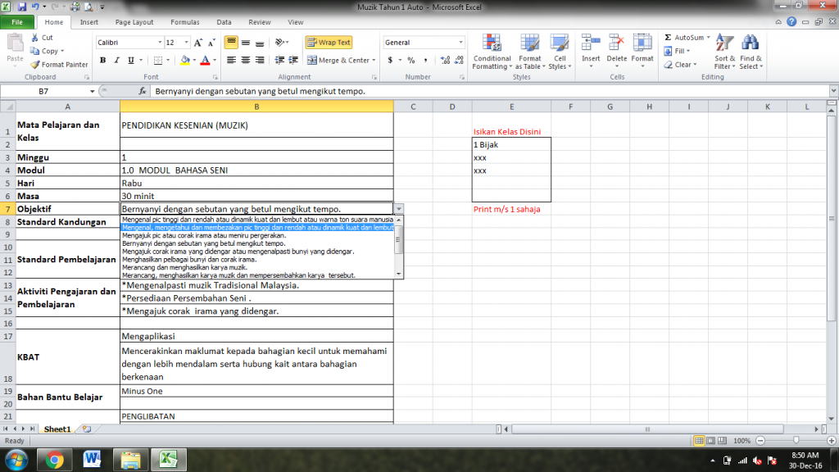Click Format cells icon
Image resolution: width=839 pixels, height=472 pixels.
pyautogui.click(x=642, y=43)
